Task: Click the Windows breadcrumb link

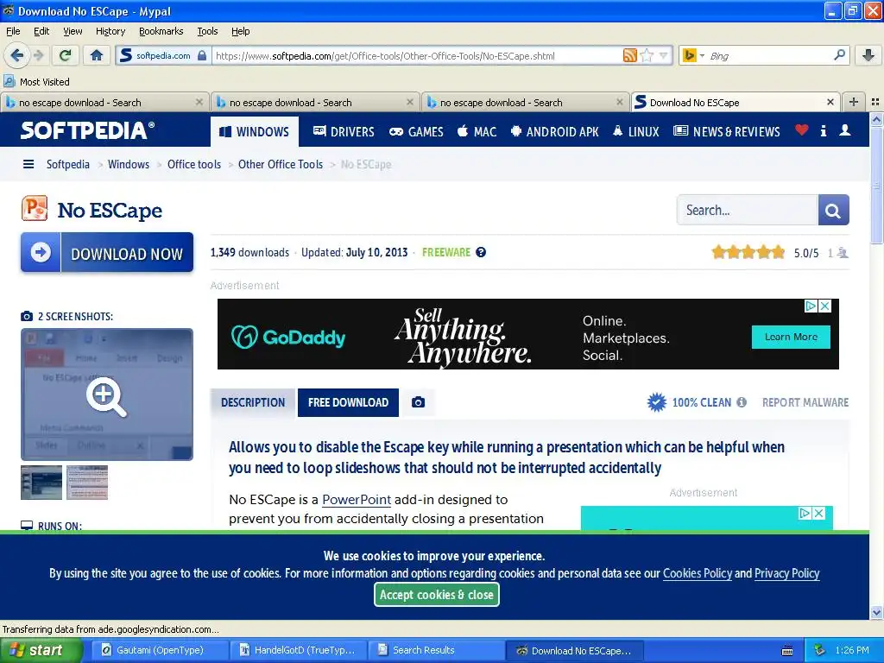Action: pos(129,164)
